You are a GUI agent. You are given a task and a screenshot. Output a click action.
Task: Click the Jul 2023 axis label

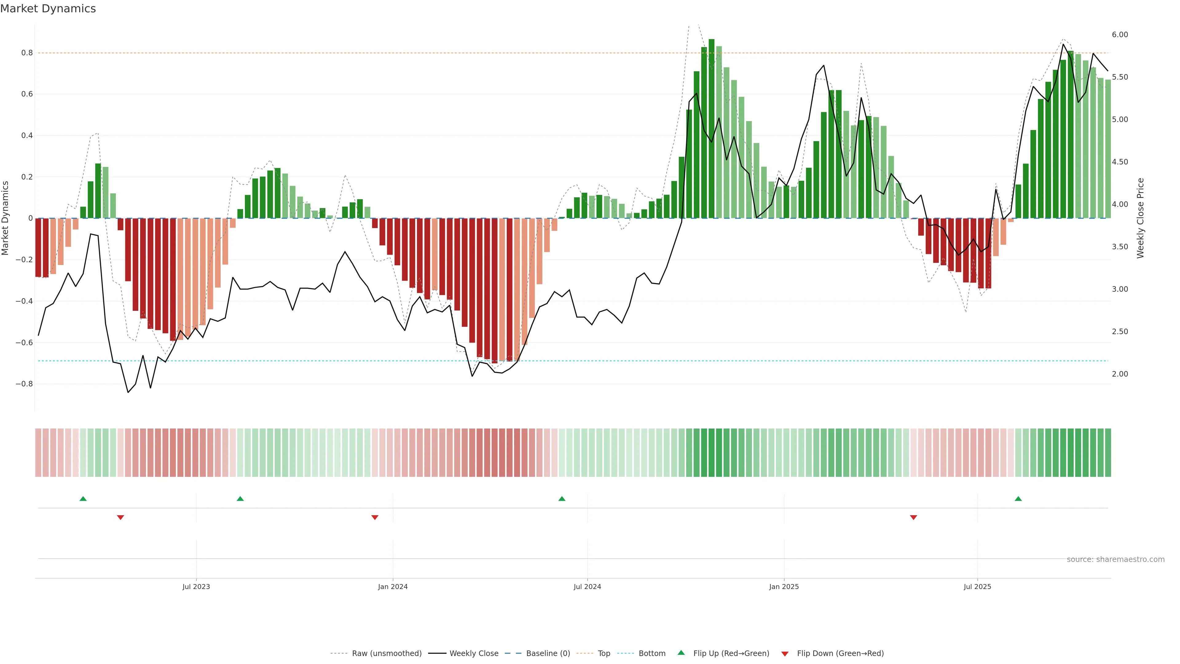pyautogui.click(x=196, y=587)
